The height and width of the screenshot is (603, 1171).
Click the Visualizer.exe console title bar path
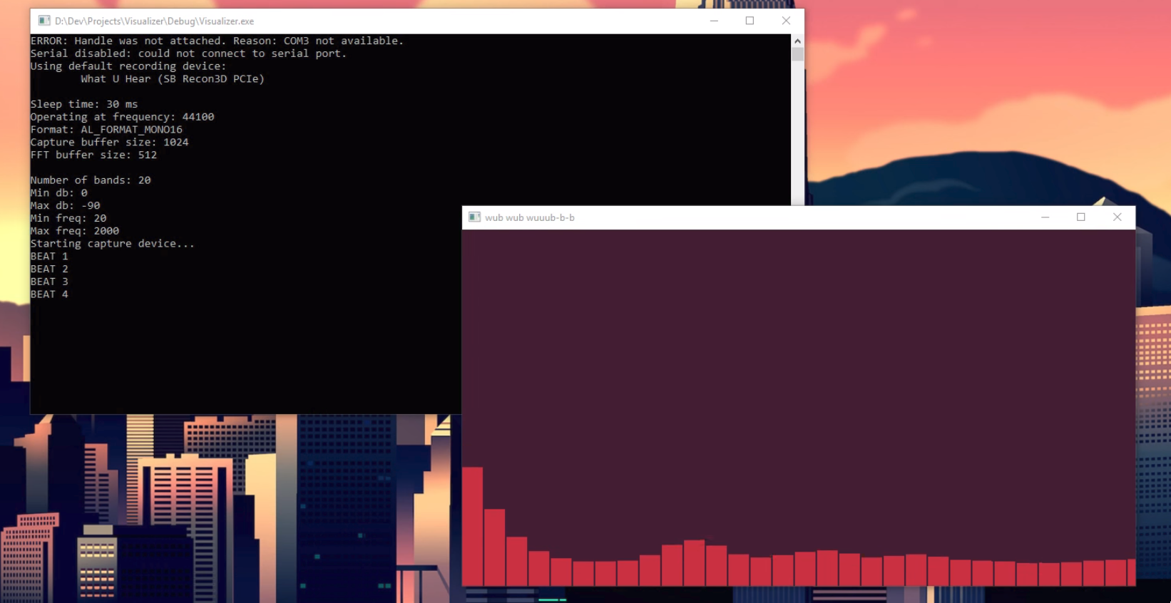pyautogui.click(x=154, y=21)
